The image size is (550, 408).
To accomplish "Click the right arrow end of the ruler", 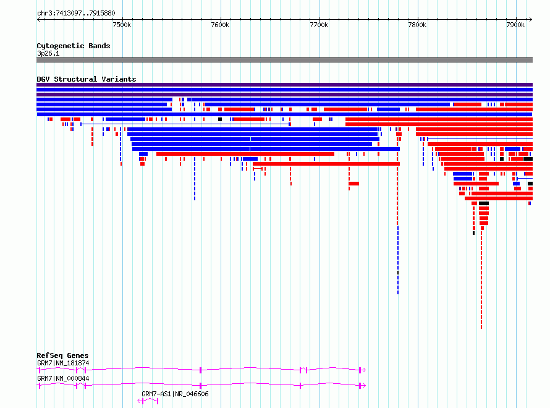I will pyautogui.click(x=531, y=19).
